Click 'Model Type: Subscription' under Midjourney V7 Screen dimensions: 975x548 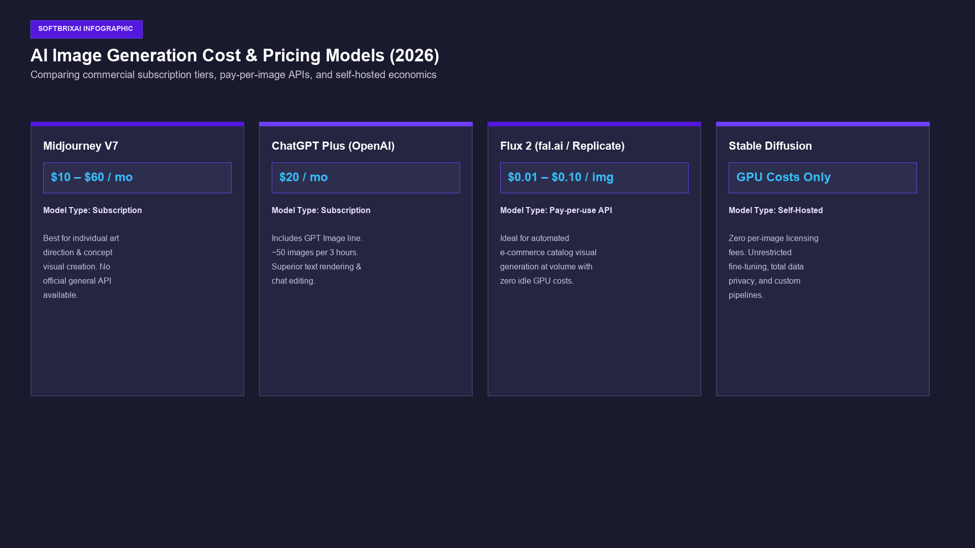tap(92, 210)
